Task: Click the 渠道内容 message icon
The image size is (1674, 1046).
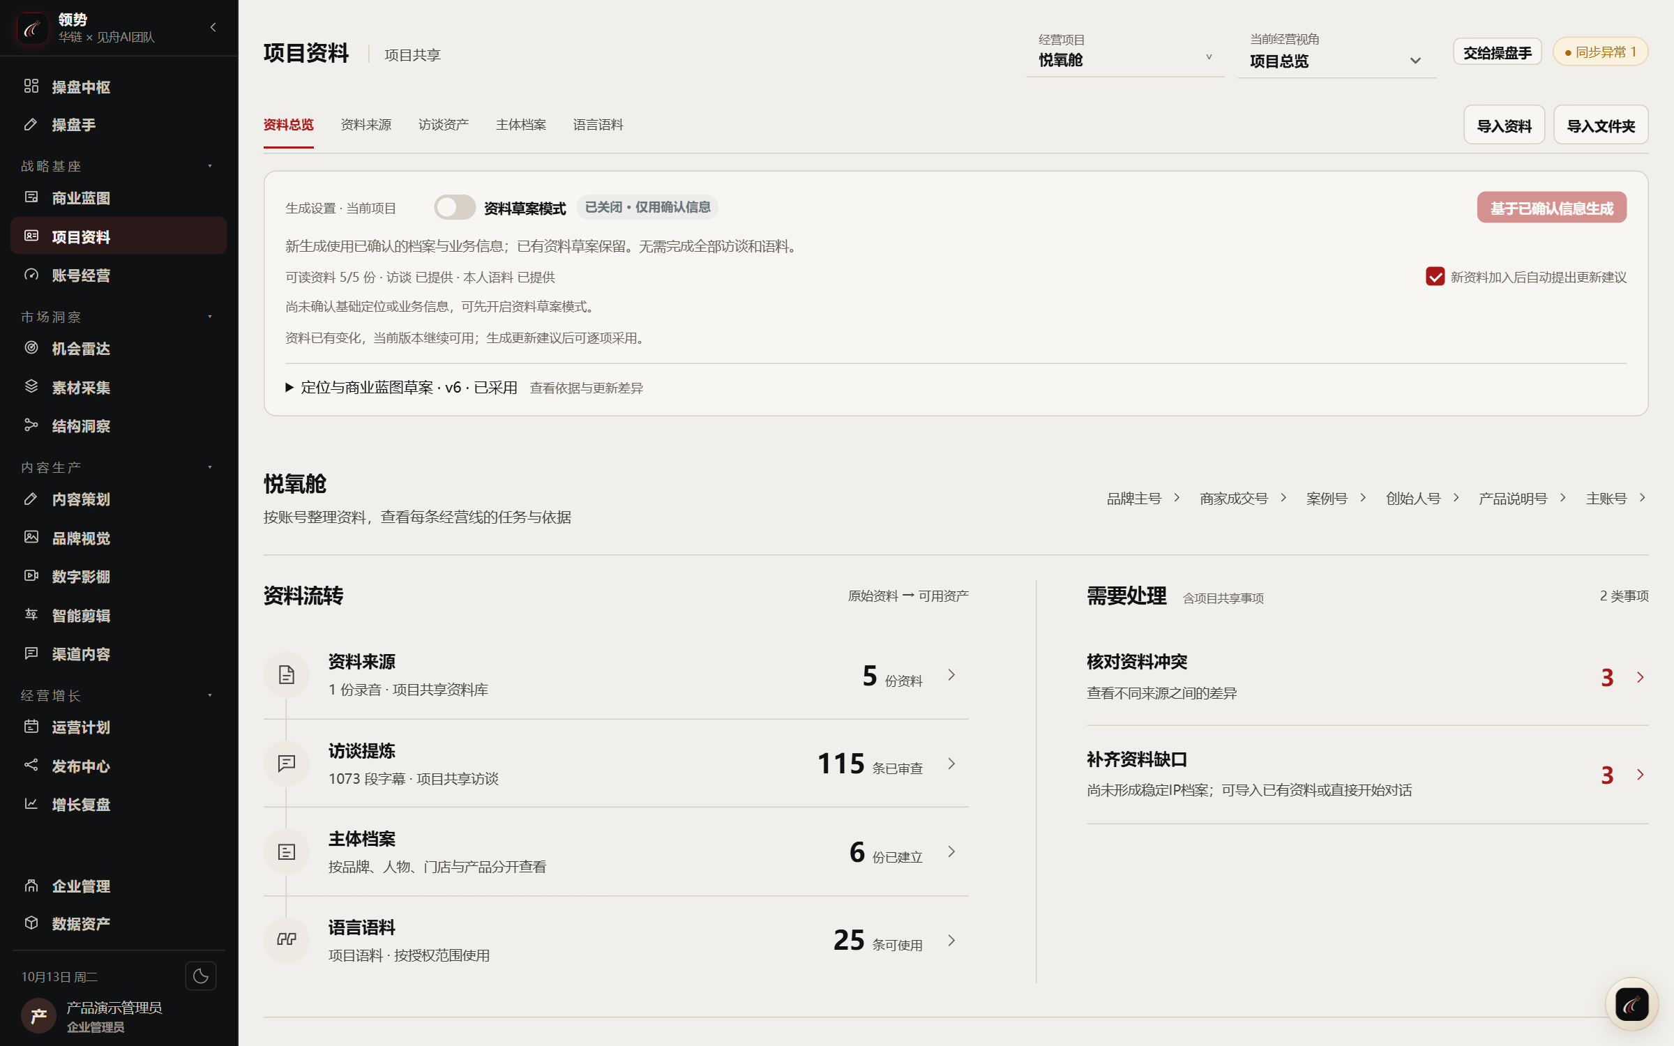Action: [x=31, y=653]
